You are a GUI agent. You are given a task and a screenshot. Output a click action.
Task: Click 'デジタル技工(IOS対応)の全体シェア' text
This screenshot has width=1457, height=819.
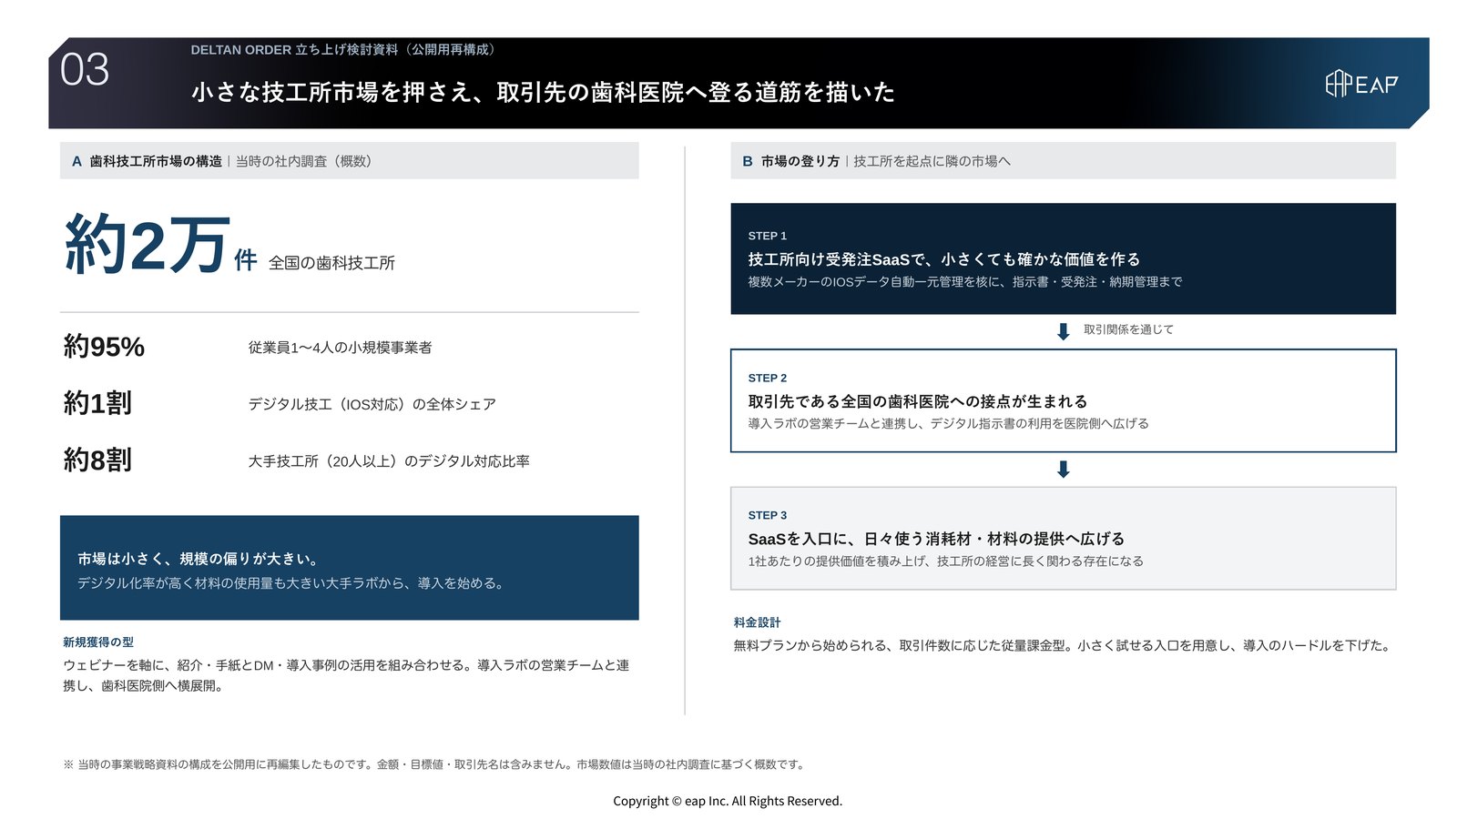372,404
